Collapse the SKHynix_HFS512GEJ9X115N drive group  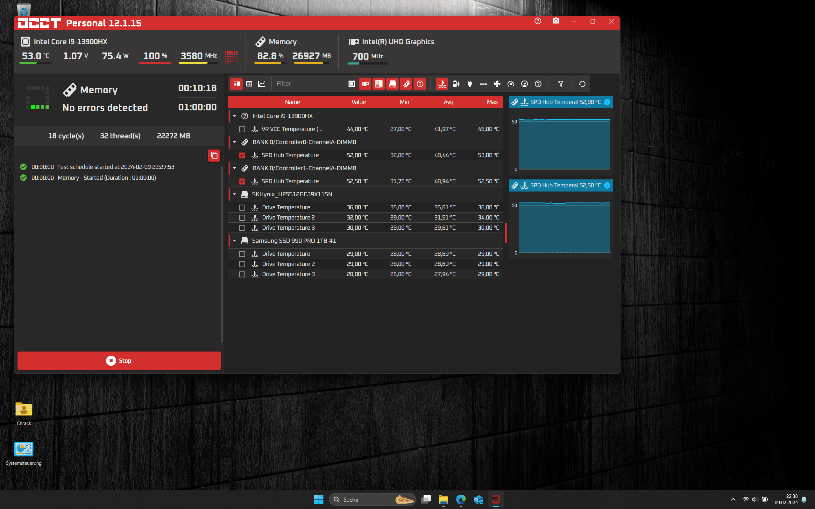[x=234, y=194]
